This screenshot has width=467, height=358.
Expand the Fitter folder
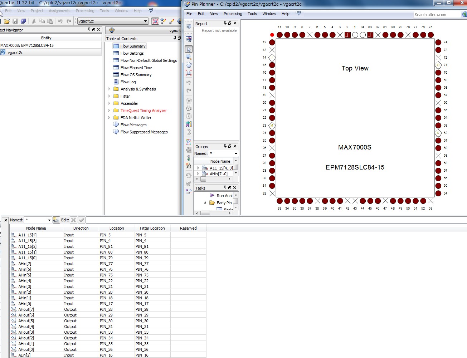[109, 96]
